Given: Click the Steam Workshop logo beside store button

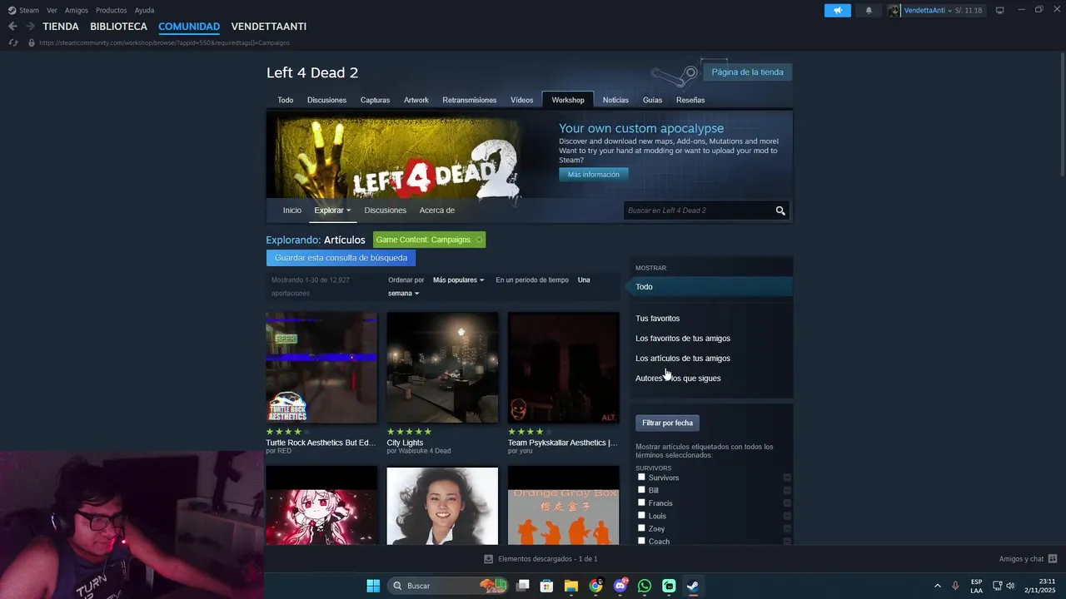Looking at the screenshot, I should click(x=675, y=76).
